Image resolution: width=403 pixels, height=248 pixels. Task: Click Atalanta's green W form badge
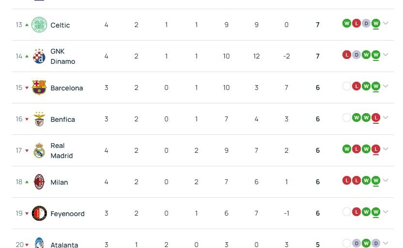click(x=366, y=243)
